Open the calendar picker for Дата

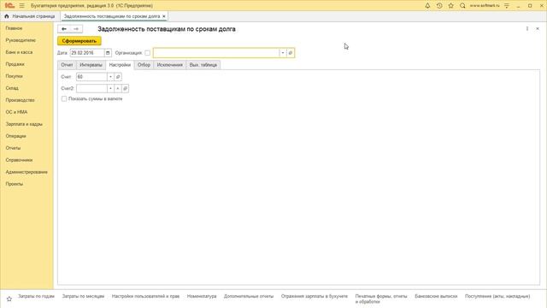pyautogui.click(x=108, y=53)
